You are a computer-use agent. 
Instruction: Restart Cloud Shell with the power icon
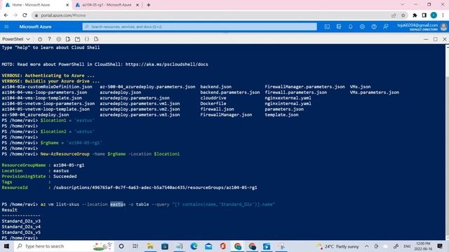coord(40,39)
